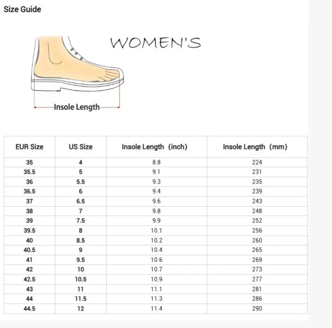Click the "Insole Length (mm)" column header

click(255, 147)
